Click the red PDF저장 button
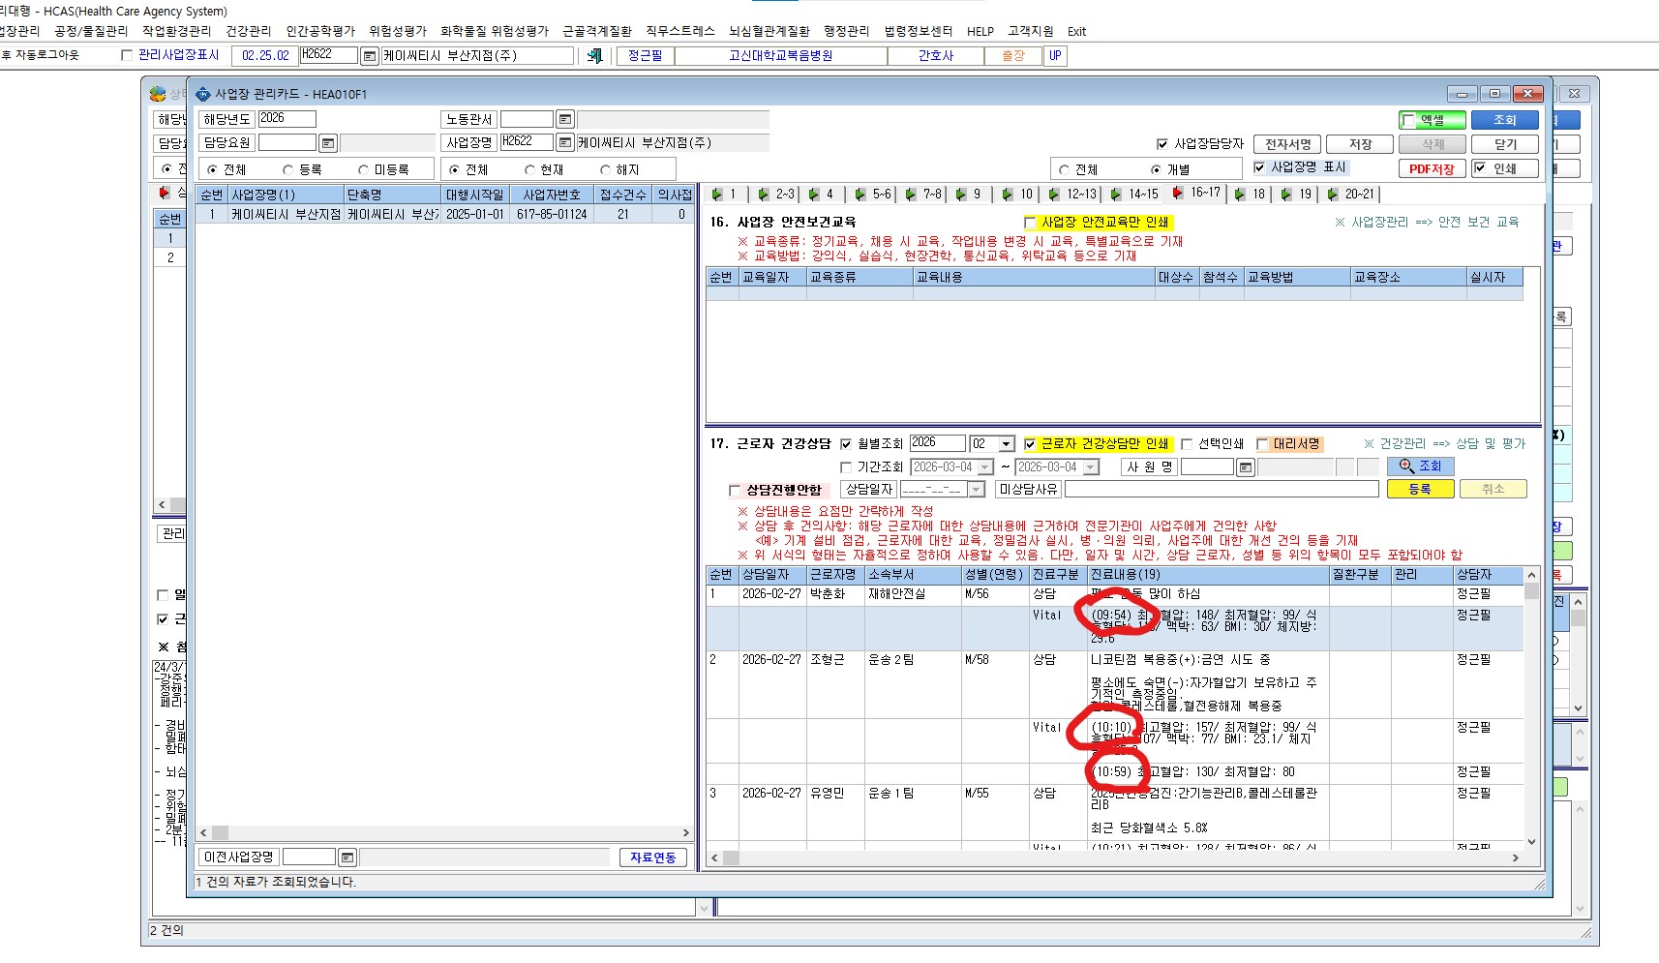This screenshot has width=1659, height=963. click(1432, 168)
